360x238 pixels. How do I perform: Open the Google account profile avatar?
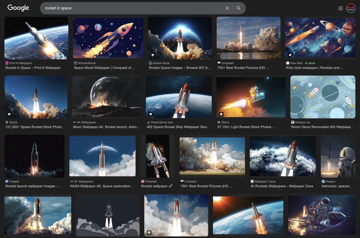coord(351,8)
